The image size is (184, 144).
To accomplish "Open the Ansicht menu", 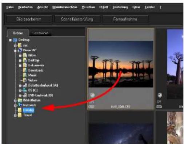I will (x=43, y=7).
